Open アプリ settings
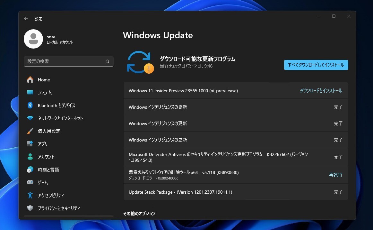 (44, 144)
